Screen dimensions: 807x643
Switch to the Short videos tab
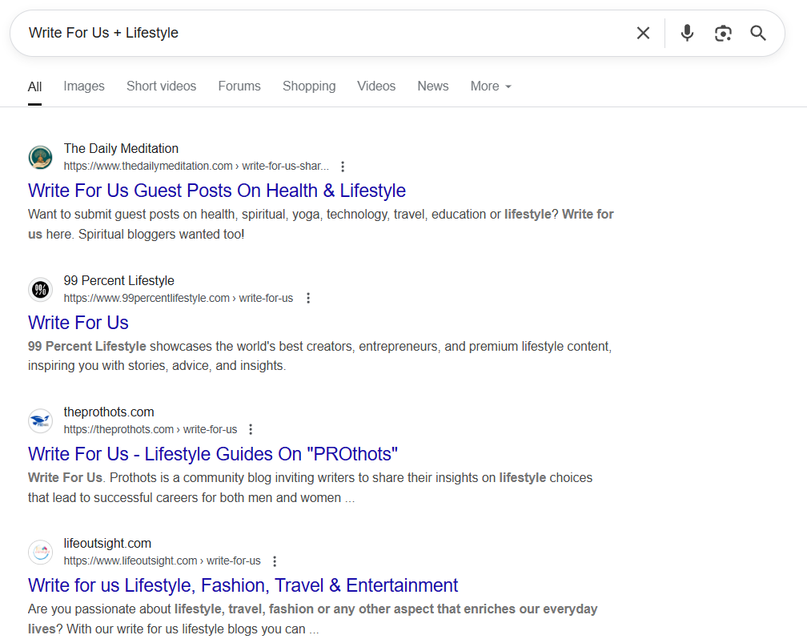[x=161, y=86]
